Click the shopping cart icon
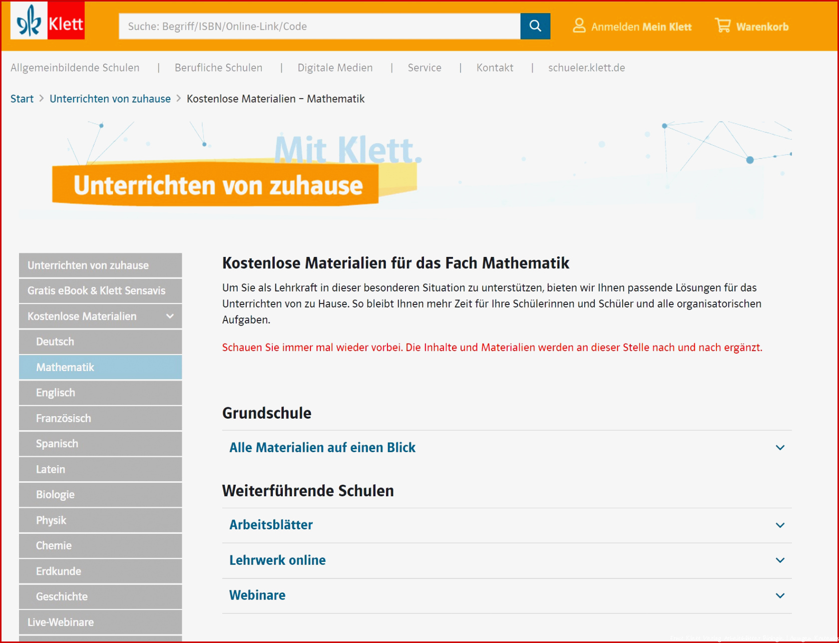This screenshot has width=839, height=643. point(723,26)
